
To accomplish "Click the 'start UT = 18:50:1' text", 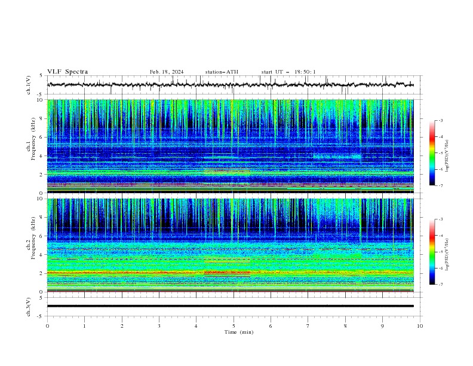I will tap(288, 72).
